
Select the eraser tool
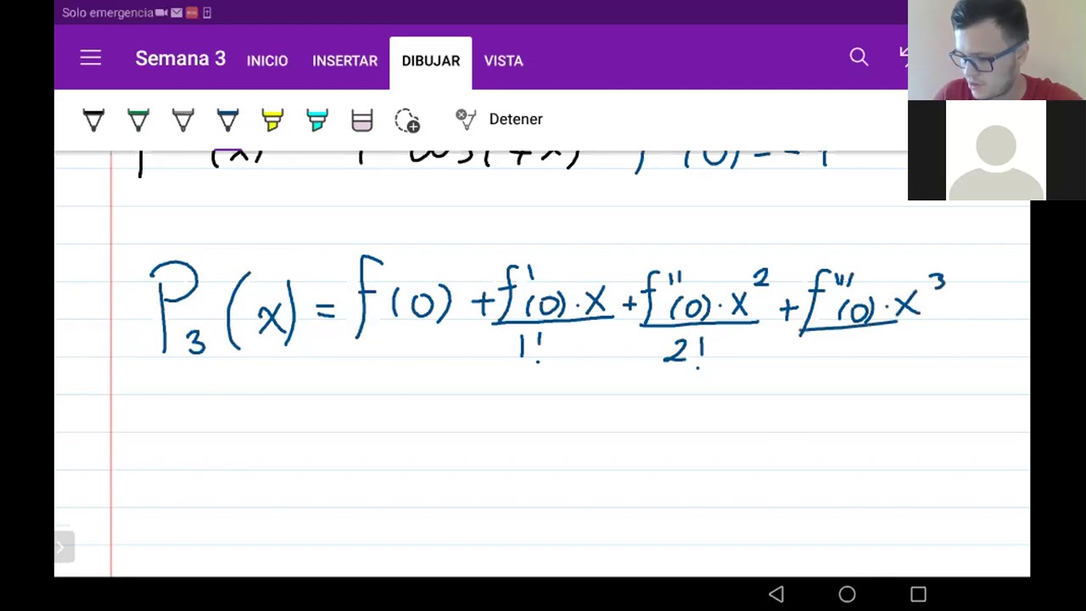(x=362, y=120)
